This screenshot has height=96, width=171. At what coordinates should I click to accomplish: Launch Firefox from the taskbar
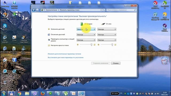click(43, 94)
